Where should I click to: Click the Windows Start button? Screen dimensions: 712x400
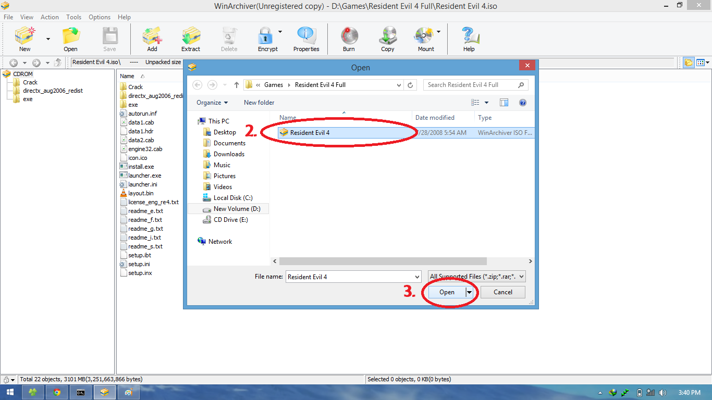click(10, 393)
